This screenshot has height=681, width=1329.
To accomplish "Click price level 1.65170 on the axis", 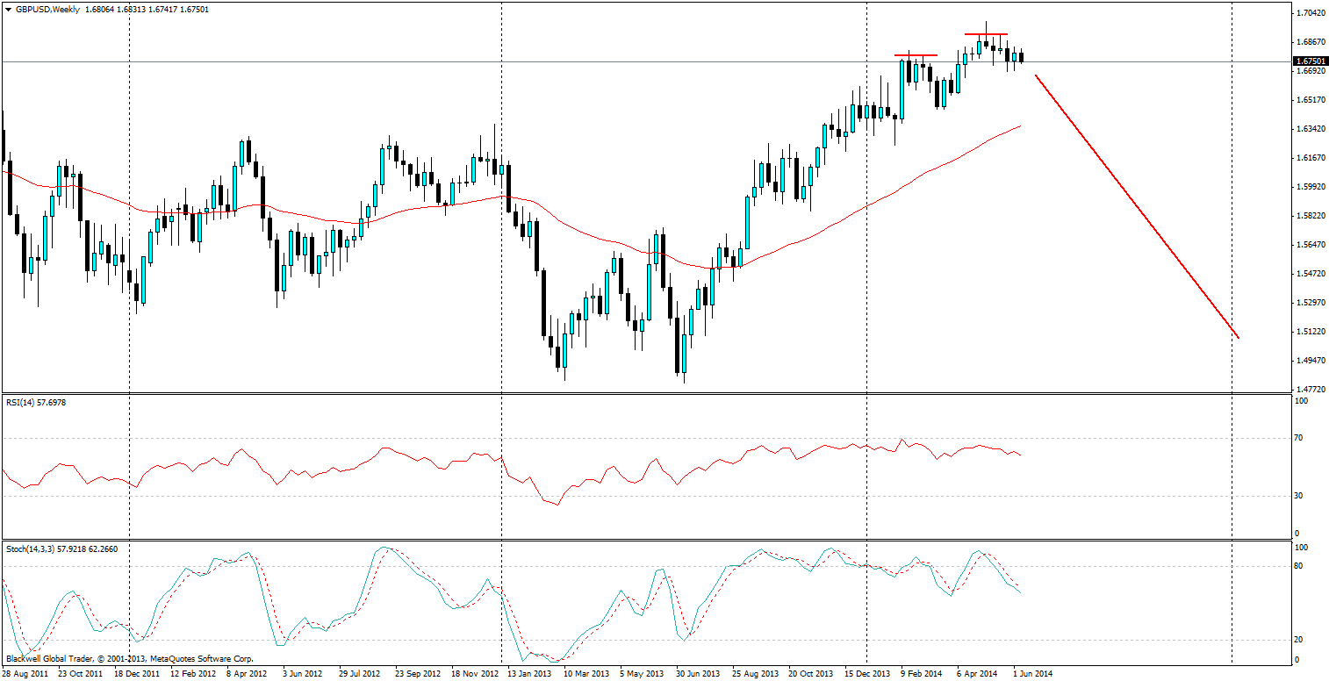I will click(1310, 100).
